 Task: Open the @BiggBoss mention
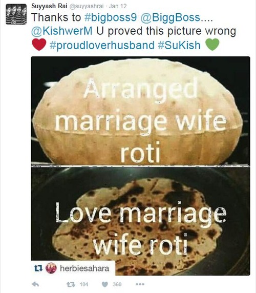[170, 17]
